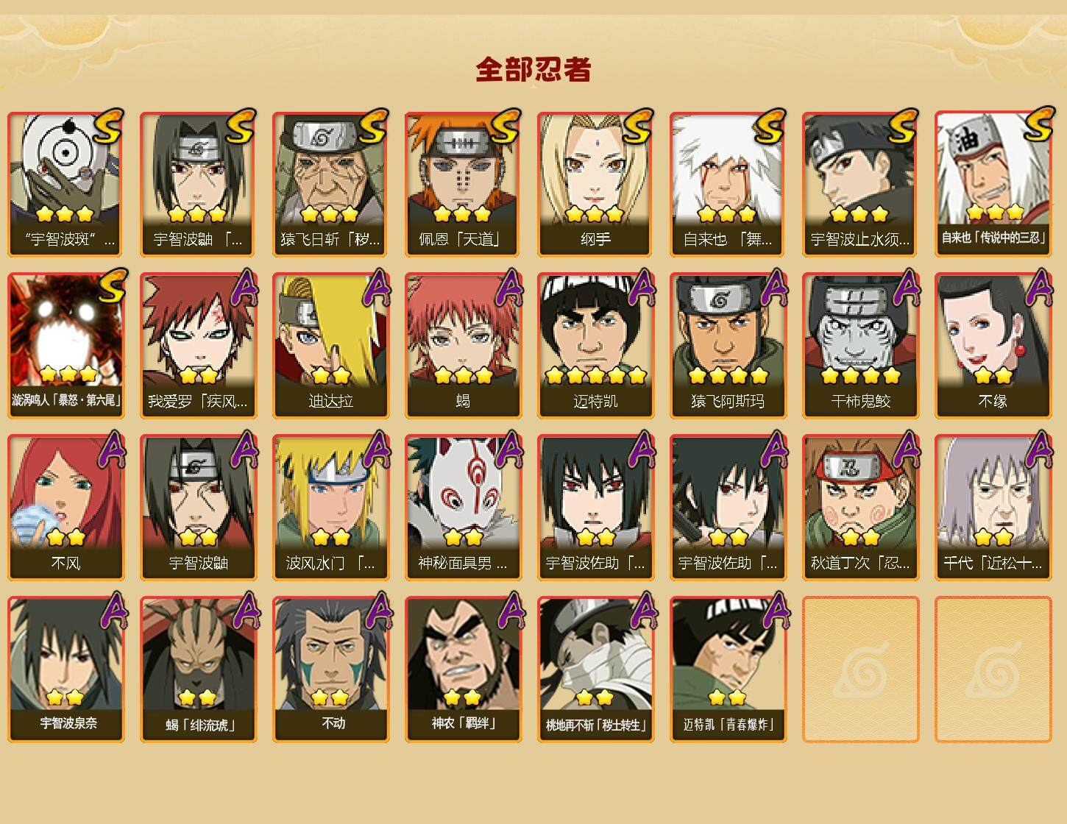
Task: Open the 漩涡鸣人「暴怒·第六尾」 card
Action: [65, 346]
